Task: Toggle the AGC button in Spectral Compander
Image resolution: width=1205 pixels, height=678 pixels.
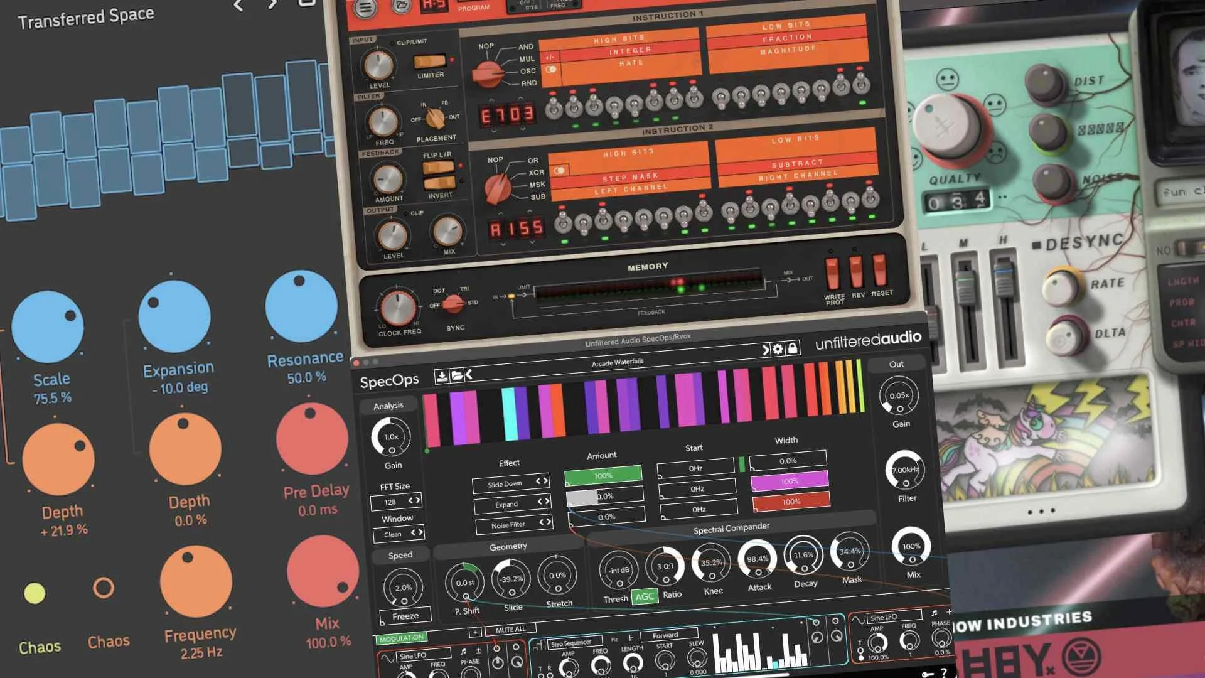Action: (645, 596)
